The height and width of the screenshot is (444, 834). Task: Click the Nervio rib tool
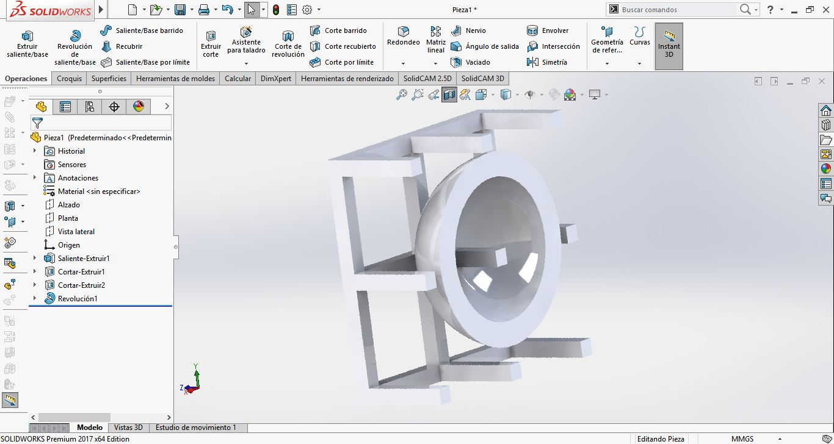tap(468, 30)
